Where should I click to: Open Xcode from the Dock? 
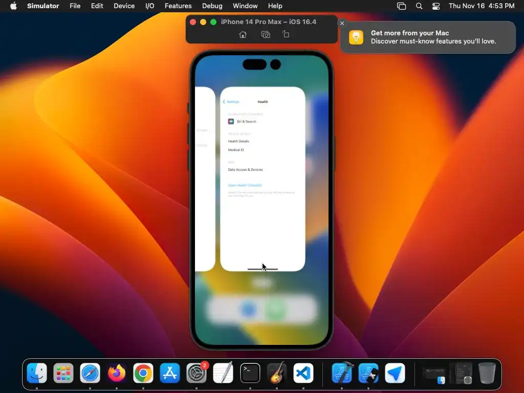click(342, 373)
